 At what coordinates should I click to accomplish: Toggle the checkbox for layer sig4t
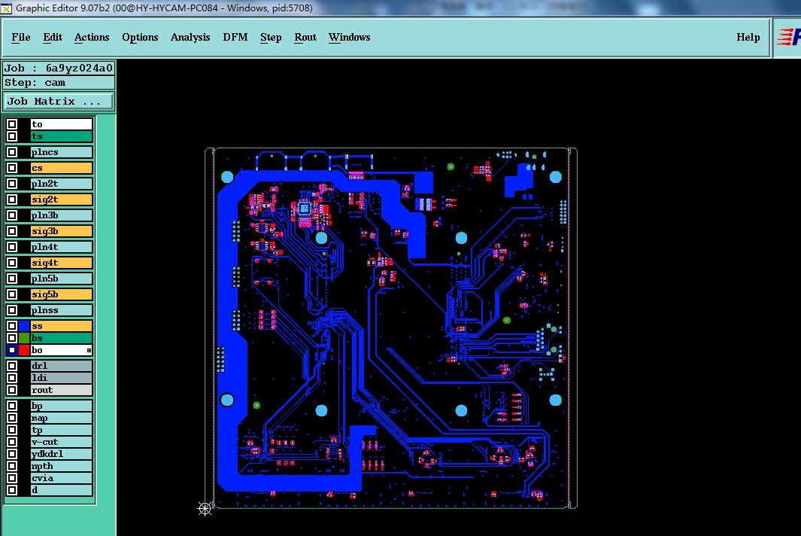pos(12,263)
